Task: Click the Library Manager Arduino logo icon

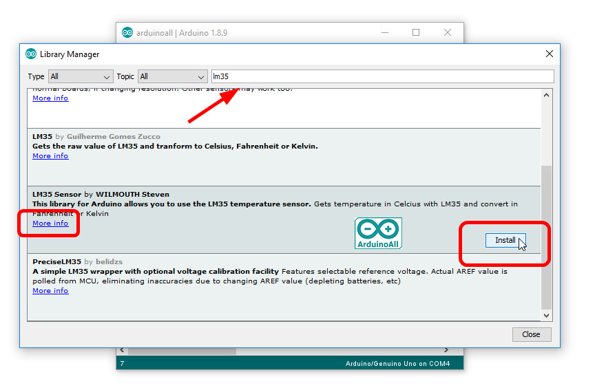Action: [31, 54]
